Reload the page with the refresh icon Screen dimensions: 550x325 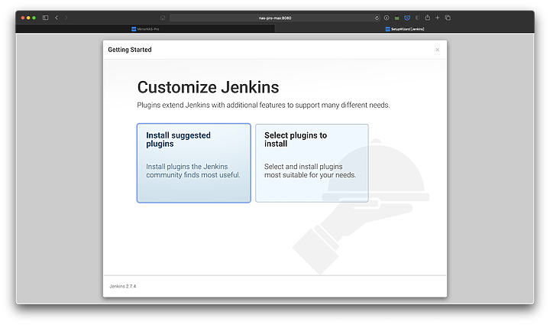377,18
